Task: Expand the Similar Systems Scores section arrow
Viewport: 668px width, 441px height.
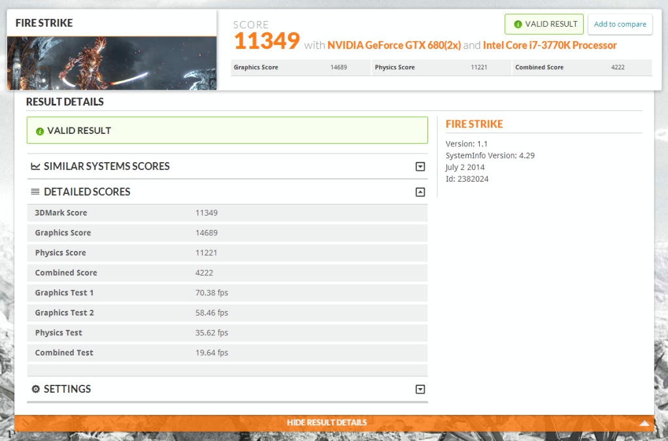Action: coord(420,167)
